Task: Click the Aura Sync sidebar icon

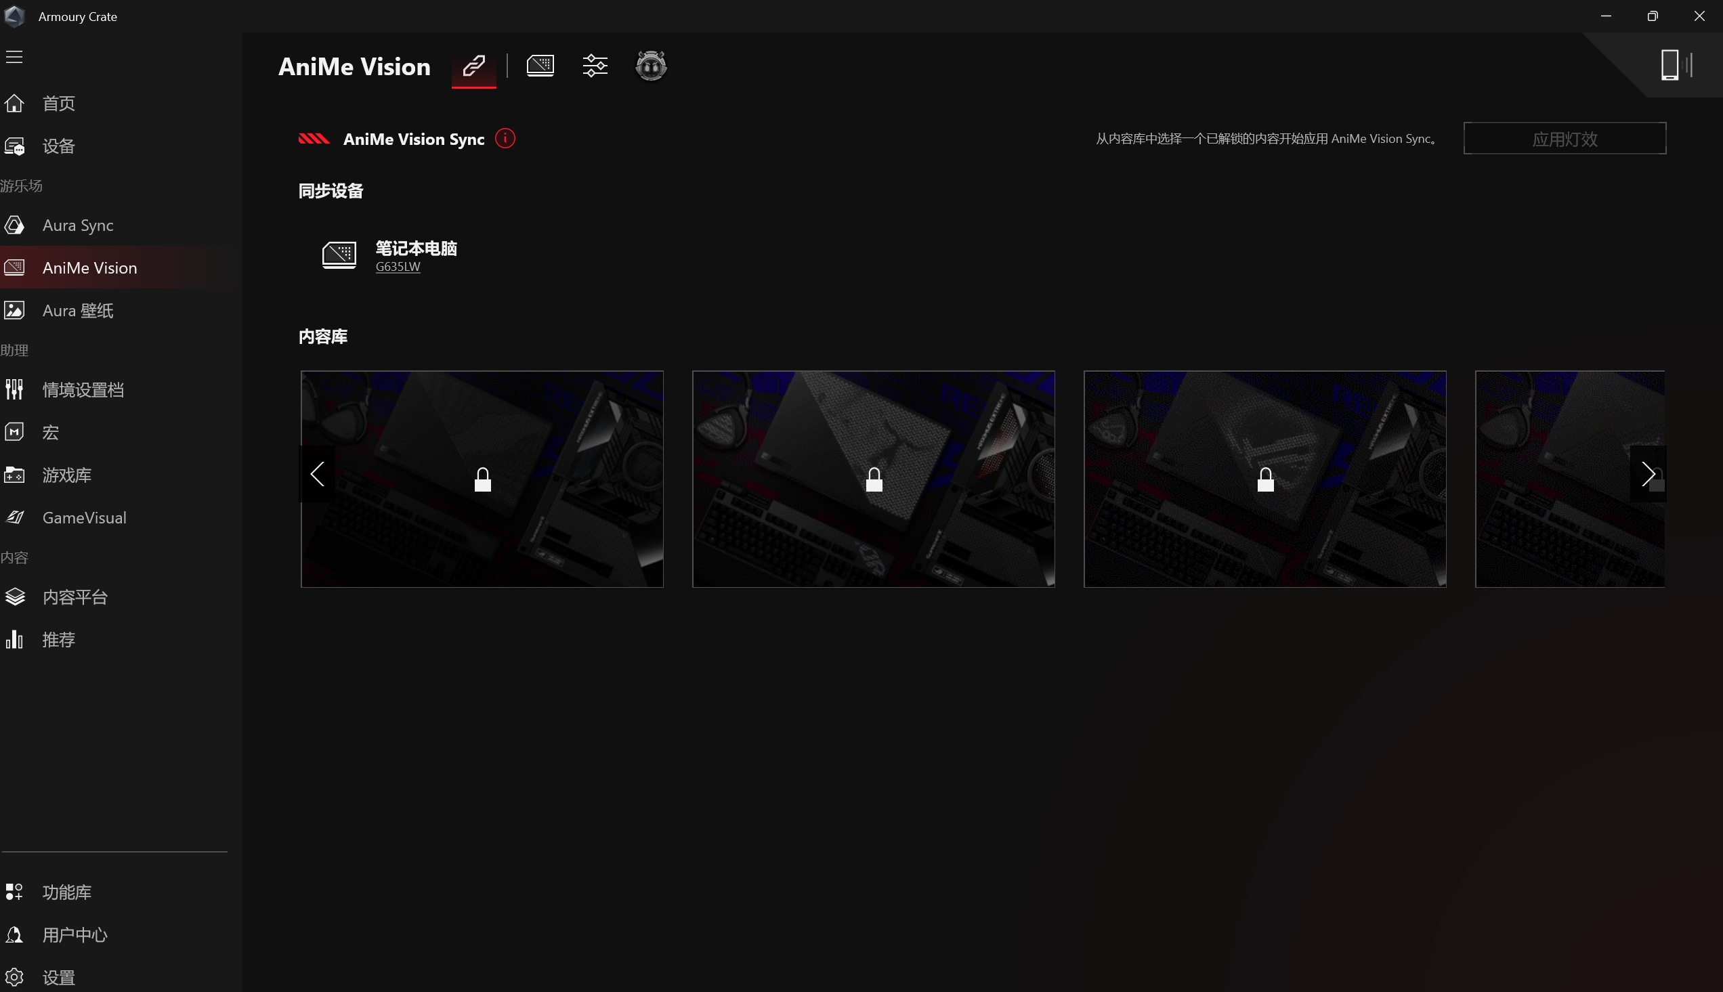Action: [x=14, y=225]
